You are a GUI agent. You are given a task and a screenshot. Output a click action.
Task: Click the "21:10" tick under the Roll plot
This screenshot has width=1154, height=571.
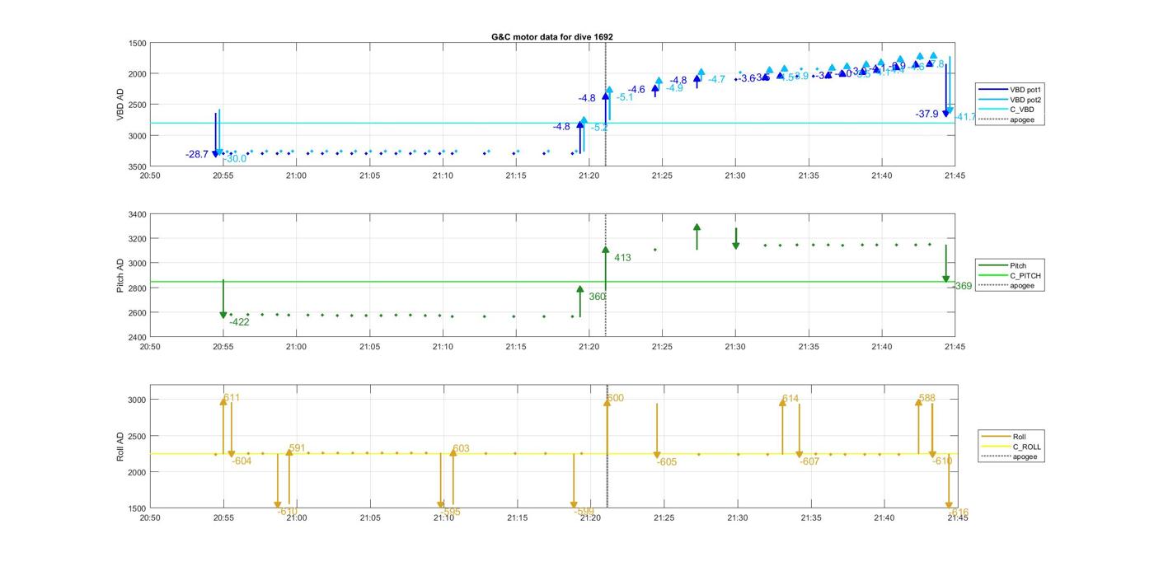click(x=443, y=517)
